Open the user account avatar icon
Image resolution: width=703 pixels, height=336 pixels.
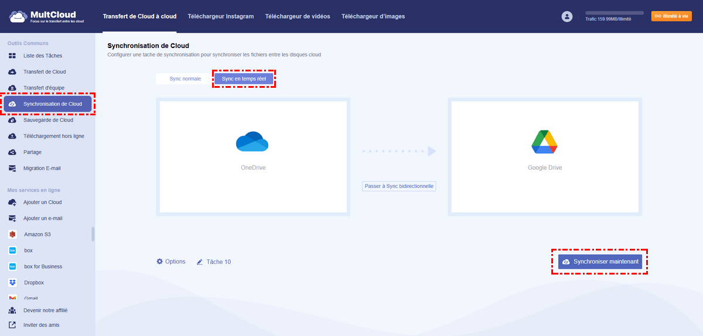coord(567,16)
